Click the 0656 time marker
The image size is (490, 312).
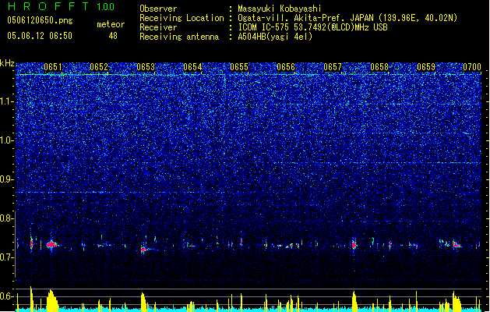click(x=286, y=67)
